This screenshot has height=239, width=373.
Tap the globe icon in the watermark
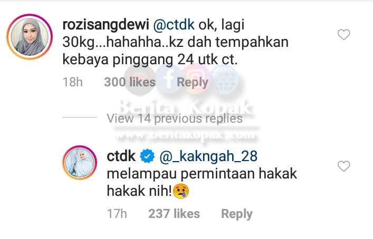pyautogui.click(x=225, y=79)
